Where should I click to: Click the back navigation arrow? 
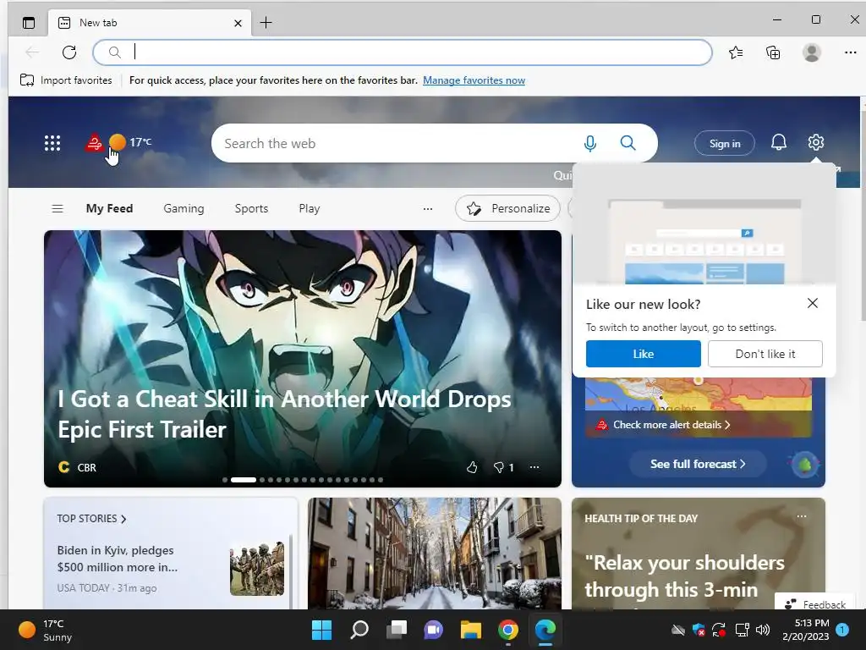click(32, 52)
